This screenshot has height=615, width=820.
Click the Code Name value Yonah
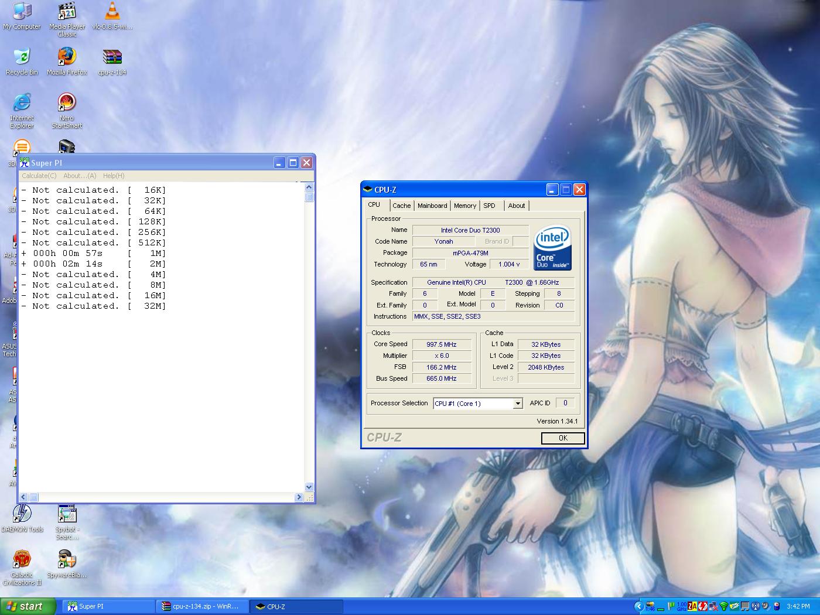click(x=443, y=241)
